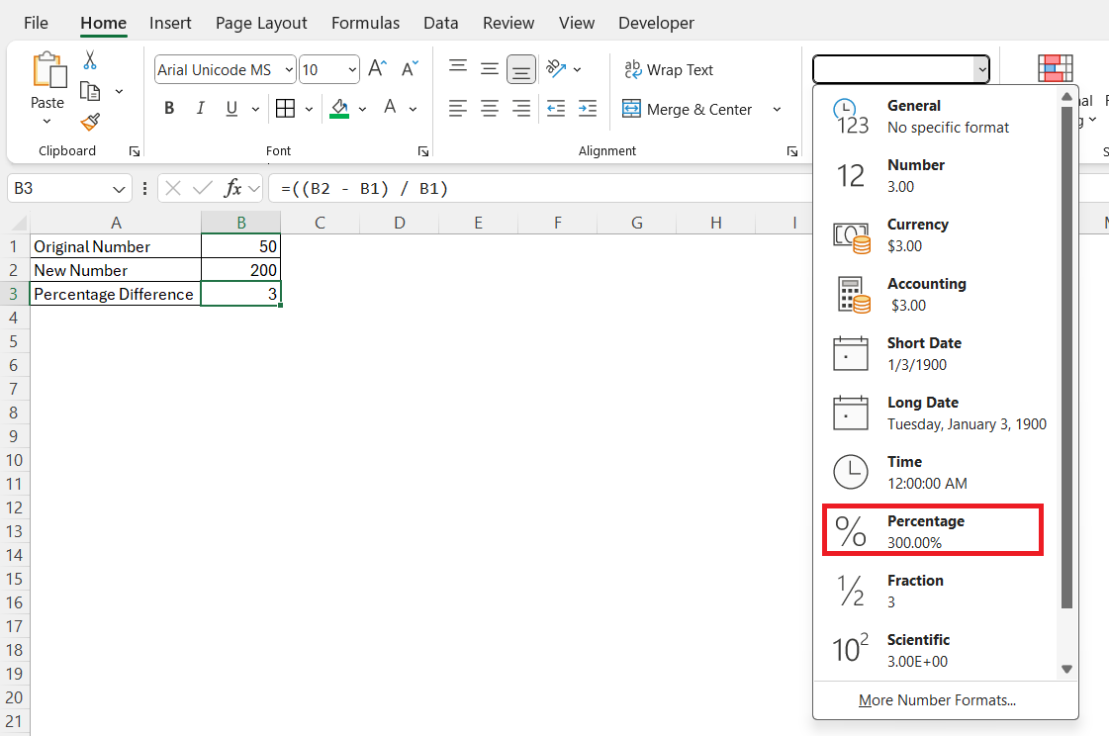Viewport: 1109px width, 736px height.
Task: Click the Decrease Indent icon
Action: coord(556,108)
